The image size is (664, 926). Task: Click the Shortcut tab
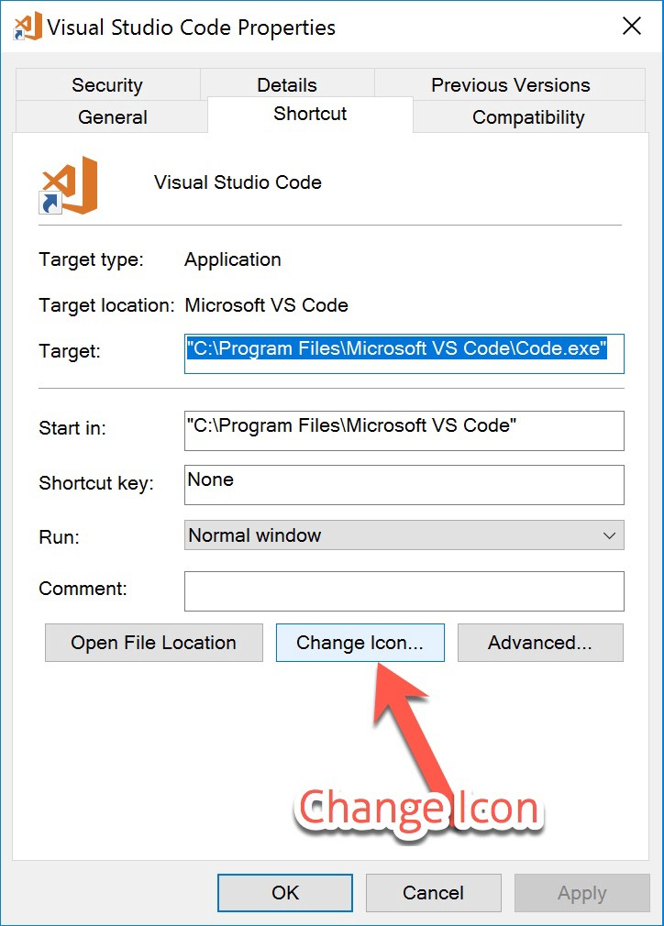coord(310,115)
